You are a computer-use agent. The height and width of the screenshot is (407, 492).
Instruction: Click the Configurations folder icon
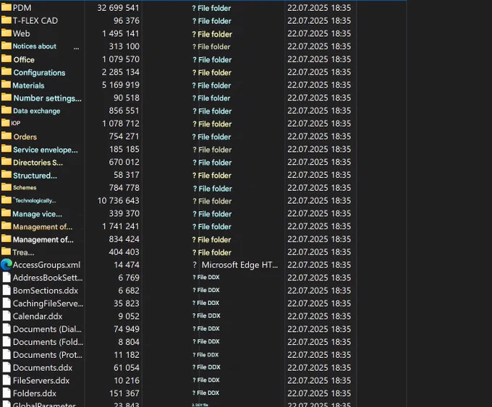point(7,72)
